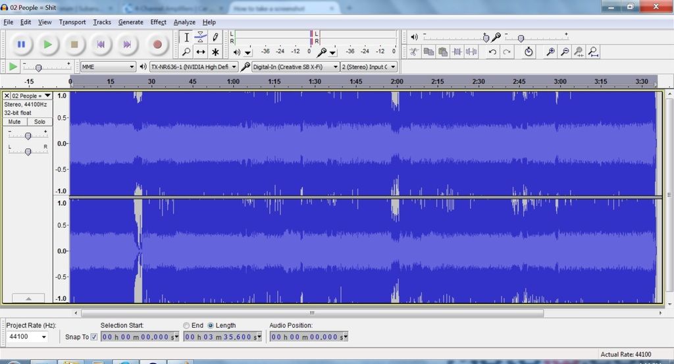
Task: Solo the 02 People track
Action: click(x=39, y=122)
